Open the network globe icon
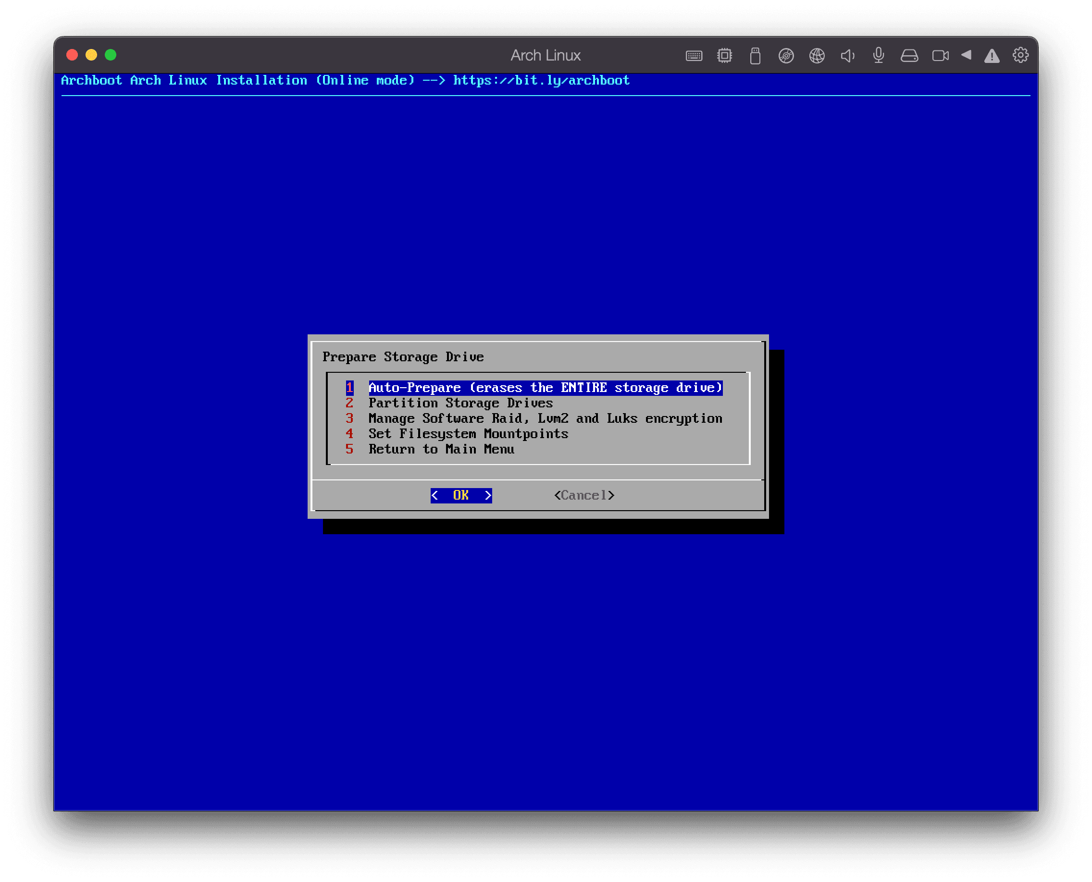This screenshot has width=1092, height=882. point(817,55)
